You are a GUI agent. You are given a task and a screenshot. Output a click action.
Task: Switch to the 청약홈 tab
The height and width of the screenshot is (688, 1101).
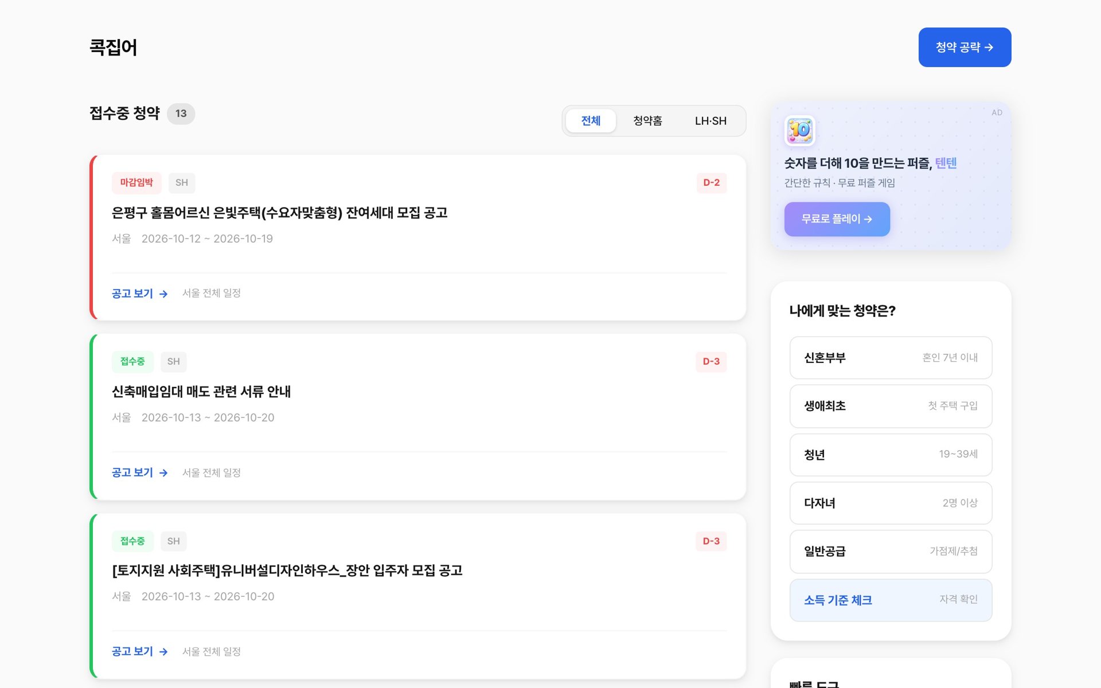tap(647, 120)
